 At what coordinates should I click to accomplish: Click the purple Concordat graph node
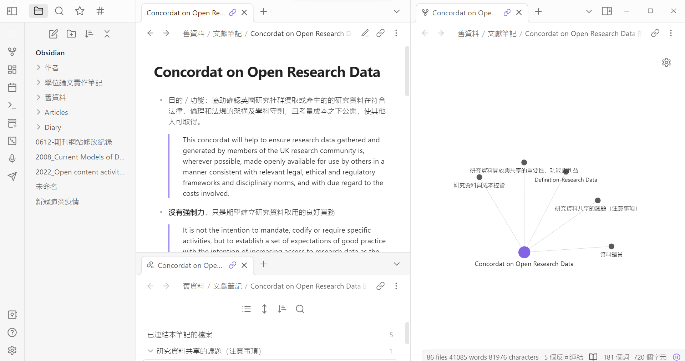coord(524,252)
